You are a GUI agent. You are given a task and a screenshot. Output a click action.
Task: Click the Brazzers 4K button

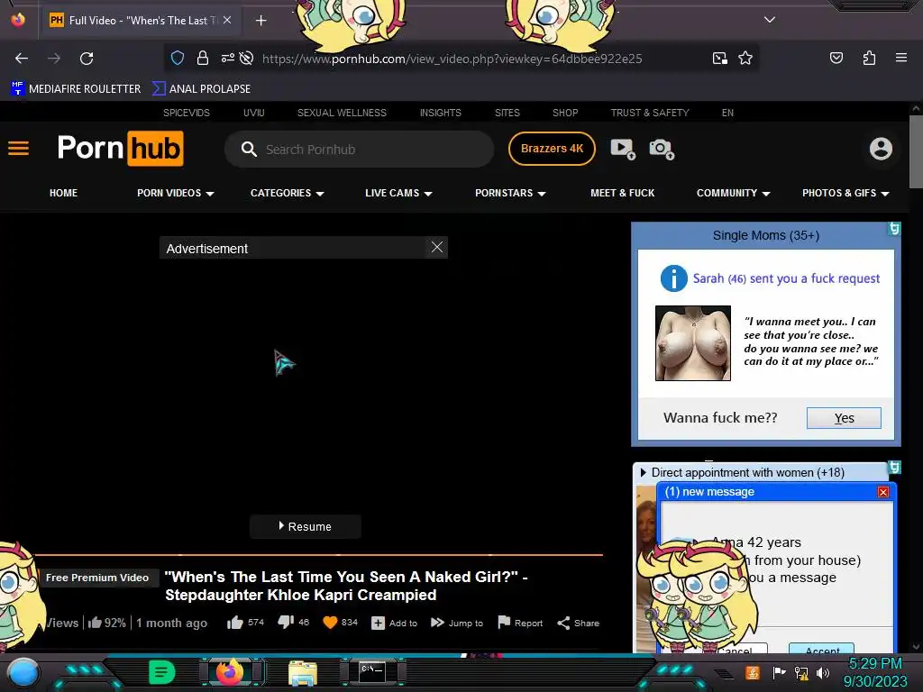pyautogui.click(x=552, y=149)
